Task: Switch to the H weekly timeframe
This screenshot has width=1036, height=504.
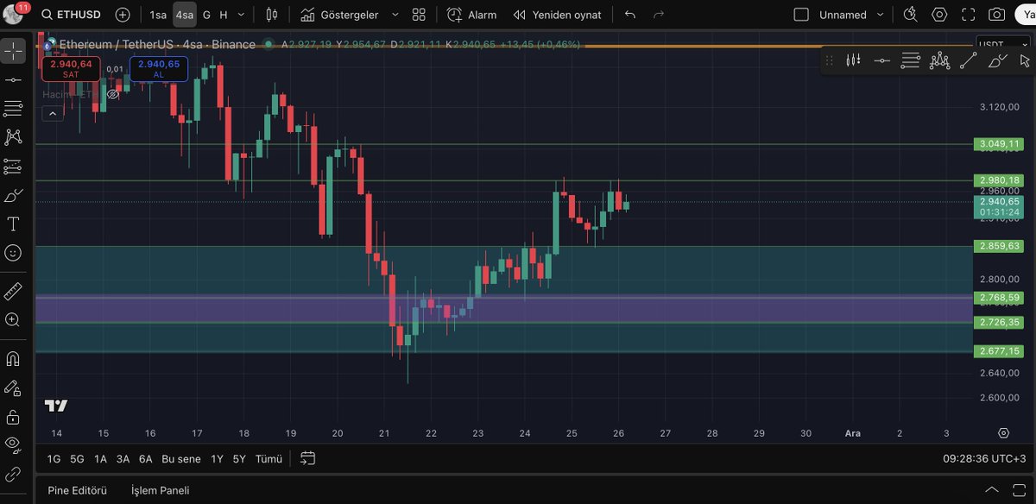Action: (x=224, y=15)
